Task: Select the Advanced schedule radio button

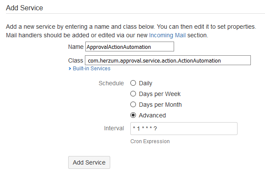Action: tap(133, 115)
